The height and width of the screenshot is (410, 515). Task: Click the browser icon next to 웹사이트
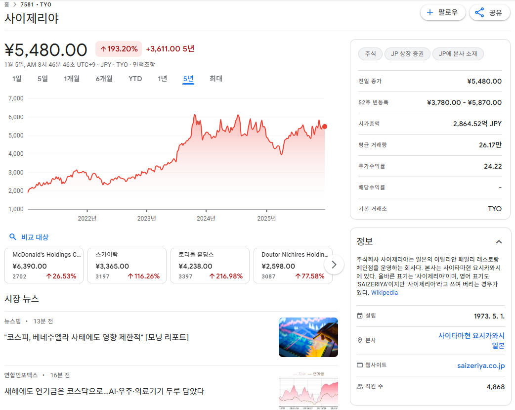click(360, 365)
